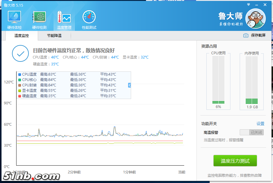Switch to the 节能降温 tab
The width and height of the screenshot is (273, 183).
pyautogui.click(x=54, y=36)
